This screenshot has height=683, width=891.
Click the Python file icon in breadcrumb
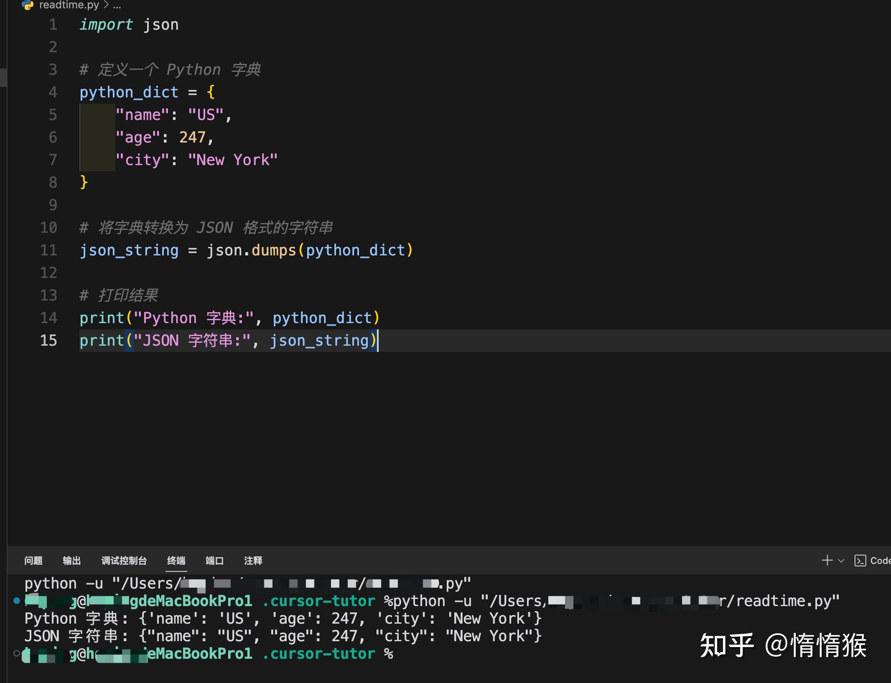[28, 5]
